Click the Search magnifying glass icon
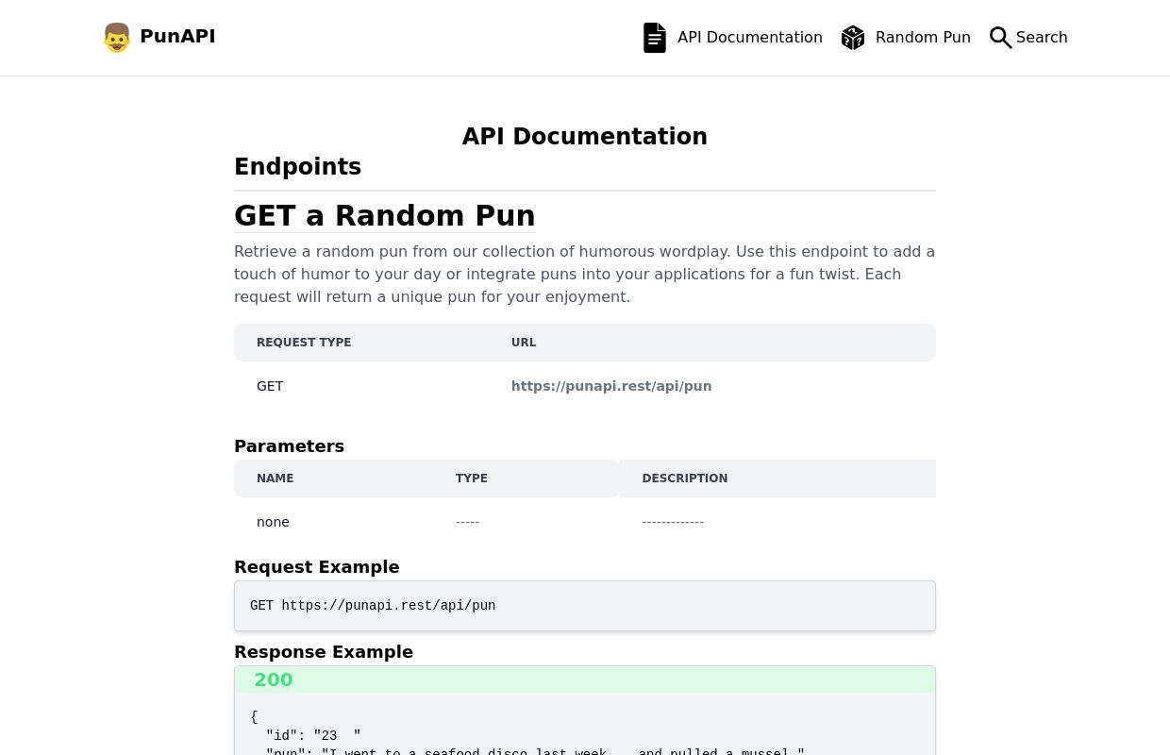The width and height of the screenshot is (1170, 755). click(1001, 38)
